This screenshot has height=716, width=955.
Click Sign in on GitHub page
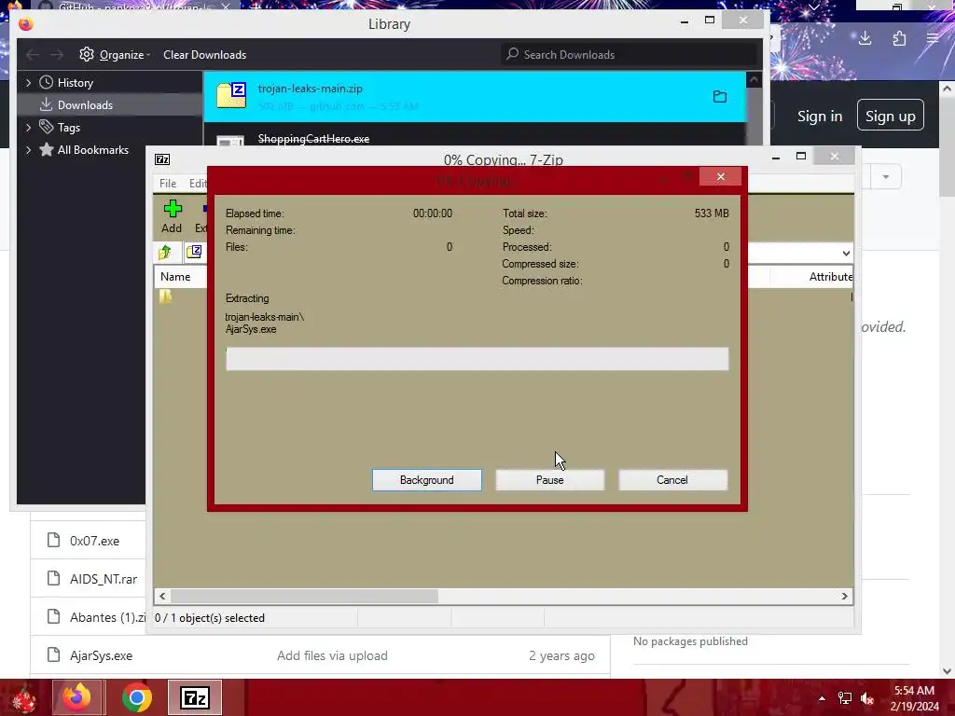click(820, 116)
